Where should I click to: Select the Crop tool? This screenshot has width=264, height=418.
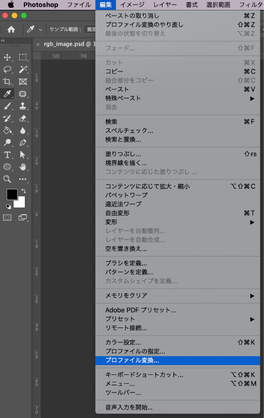point(7,81)
